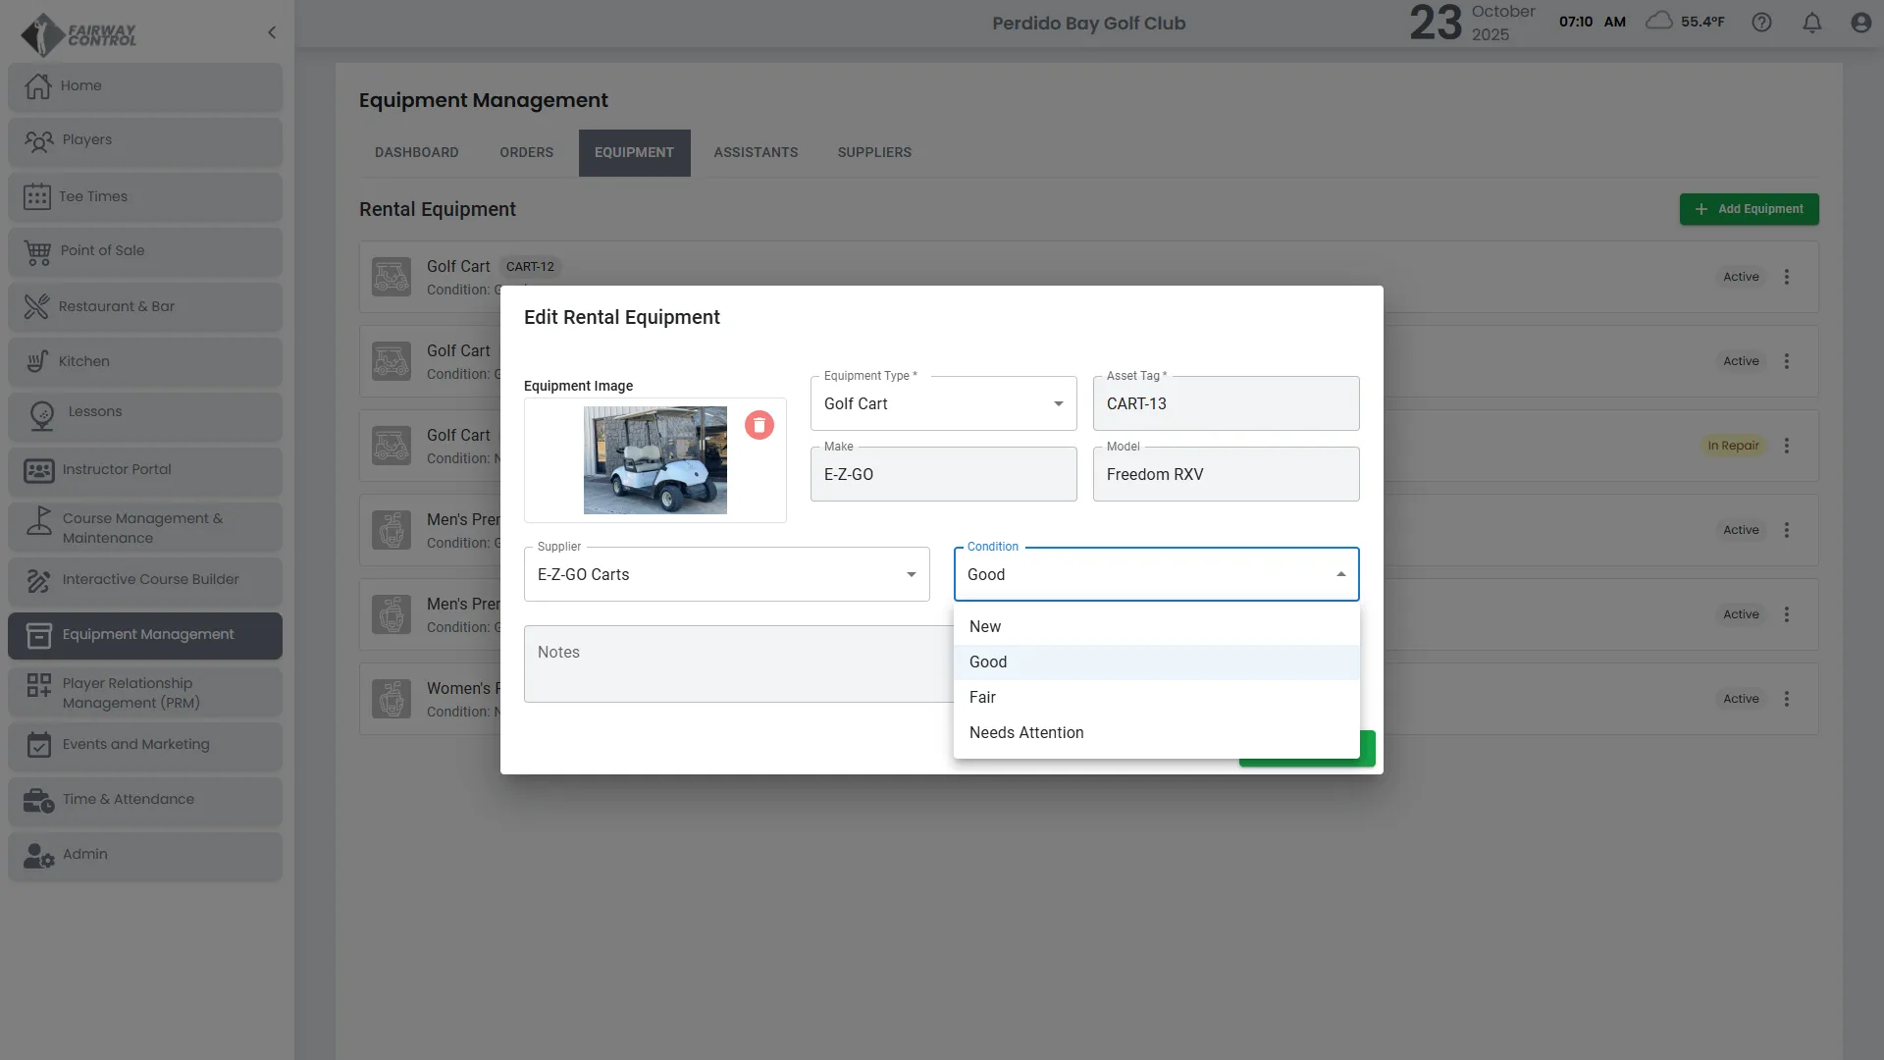
Task: Switch to the Suppliers tab
Action: tap(873, 152)
